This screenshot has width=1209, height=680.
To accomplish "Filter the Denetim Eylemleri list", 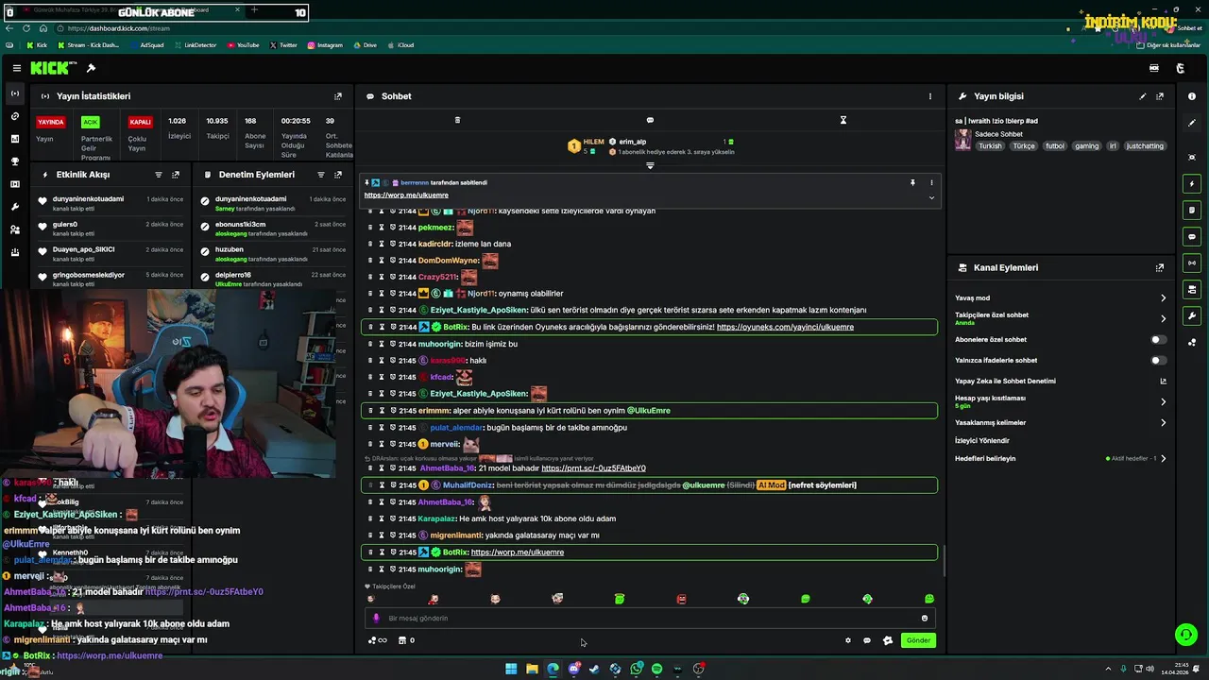I will 320,175.
